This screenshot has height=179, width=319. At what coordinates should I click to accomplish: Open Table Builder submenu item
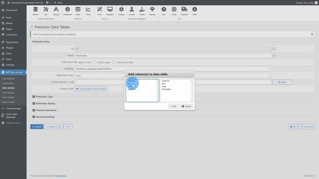[8, 88]
